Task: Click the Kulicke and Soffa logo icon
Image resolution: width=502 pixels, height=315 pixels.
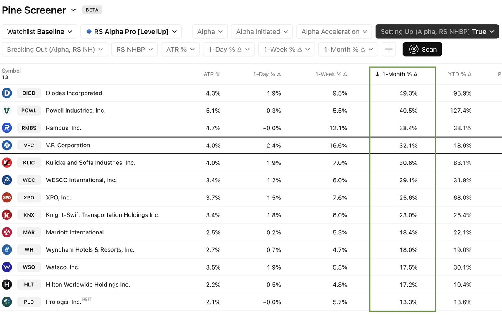Action: click(x=7, y=163)
